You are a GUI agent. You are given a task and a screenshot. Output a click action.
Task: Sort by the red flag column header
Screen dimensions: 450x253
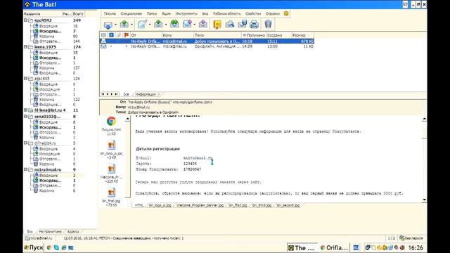pos(127,35)
